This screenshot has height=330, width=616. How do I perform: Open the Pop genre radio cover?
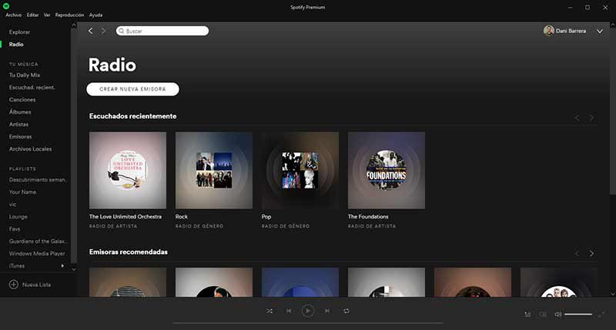click(300, 170)
